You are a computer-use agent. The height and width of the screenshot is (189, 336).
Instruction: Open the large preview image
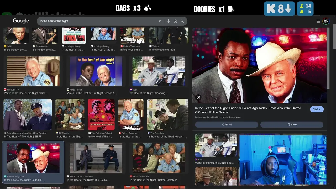pos(259,65)
